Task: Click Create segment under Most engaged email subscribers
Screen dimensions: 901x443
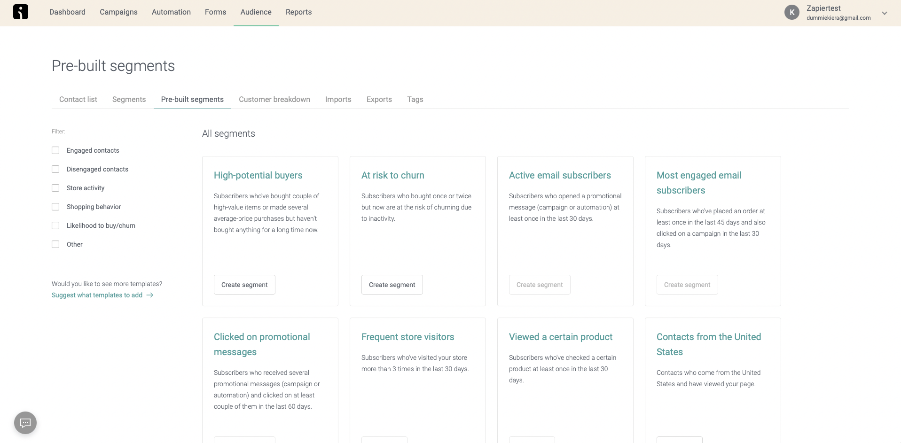Action: [x=687, y=285]
